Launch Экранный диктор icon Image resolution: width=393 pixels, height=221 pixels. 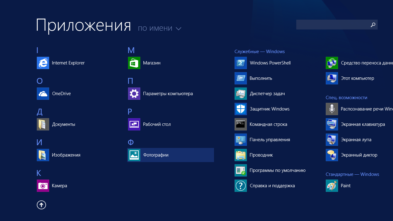[x=332, y=155]
